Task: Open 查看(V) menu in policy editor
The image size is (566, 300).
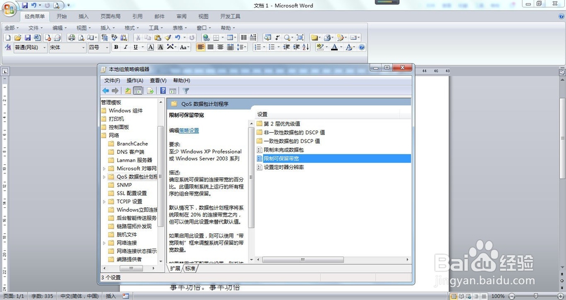Action: click(x=158, y=80)
